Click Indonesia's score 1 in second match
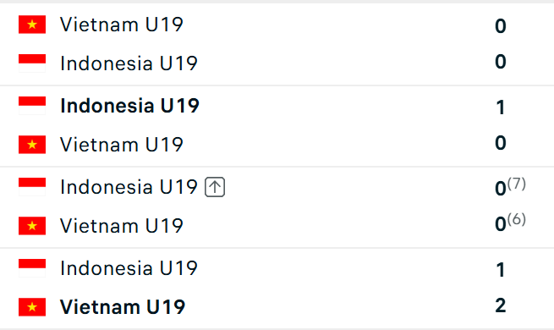 click(x=501, y=107)
